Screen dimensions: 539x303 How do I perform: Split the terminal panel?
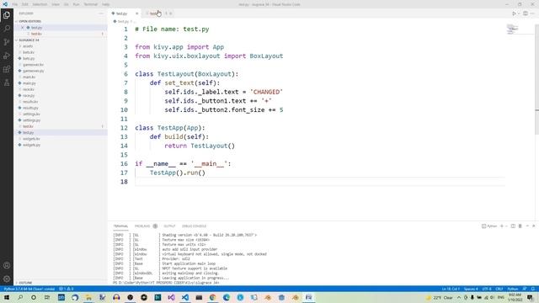click(x=513, y=226)
